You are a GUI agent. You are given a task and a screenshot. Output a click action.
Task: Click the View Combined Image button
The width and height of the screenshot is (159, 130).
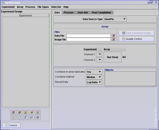coord(136,33)
